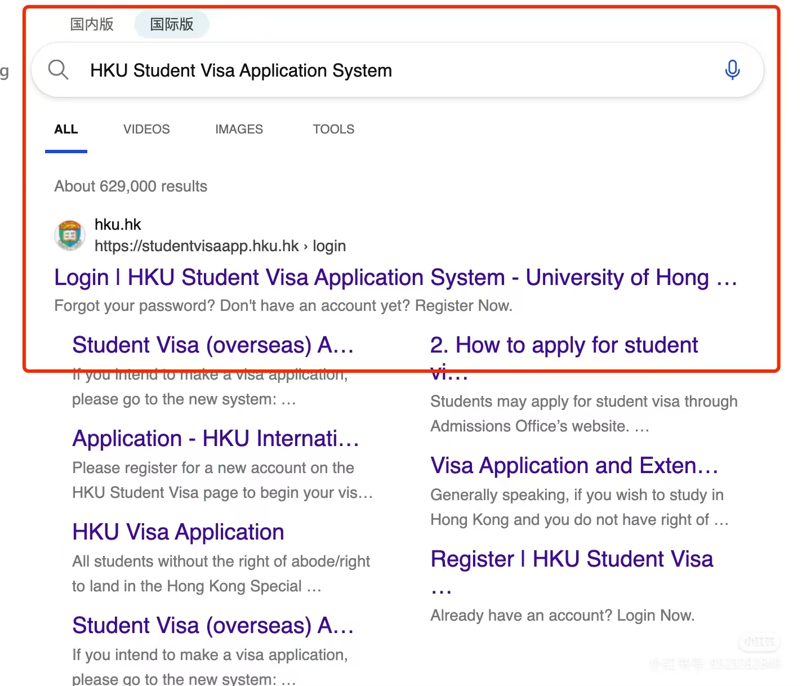Open first Student Visa (overseas) A… sublink

(x=213, y=345)
